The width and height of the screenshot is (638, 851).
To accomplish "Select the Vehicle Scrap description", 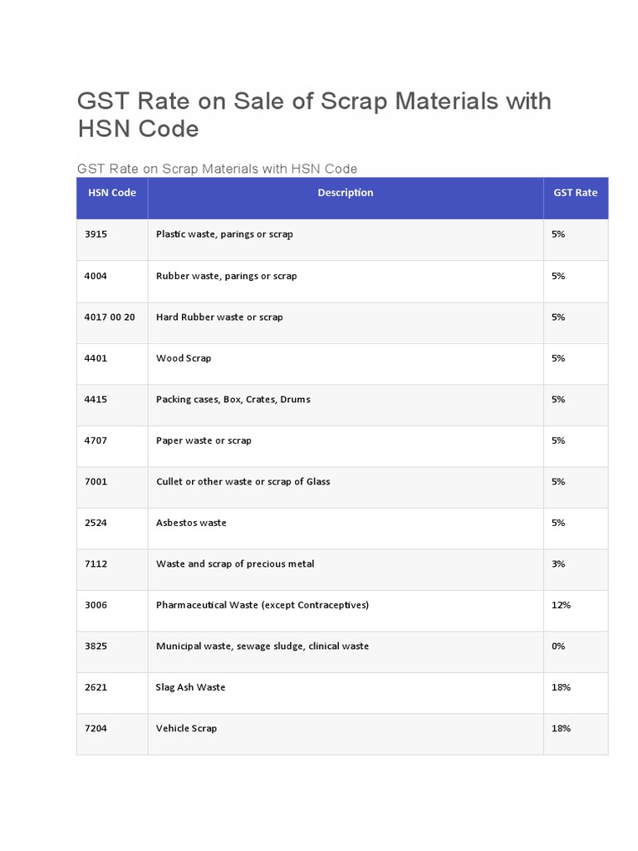I will coord(186,729).
